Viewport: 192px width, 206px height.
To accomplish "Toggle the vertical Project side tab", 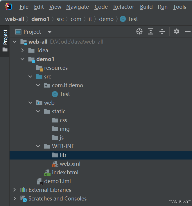I will pyautogui.click(x=5, y=41).
